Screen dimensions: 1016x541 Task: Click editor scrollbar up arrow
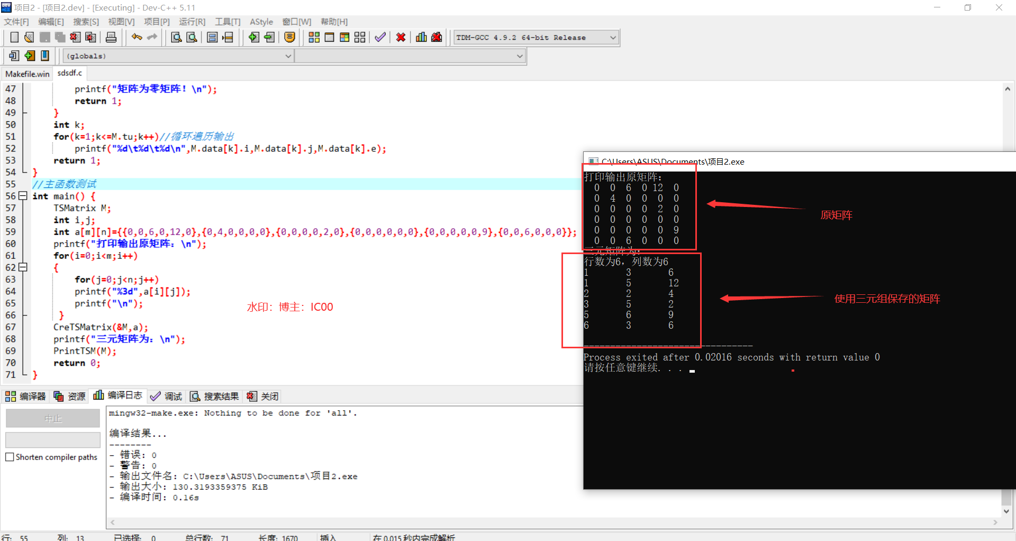[x=1008, y=89]
